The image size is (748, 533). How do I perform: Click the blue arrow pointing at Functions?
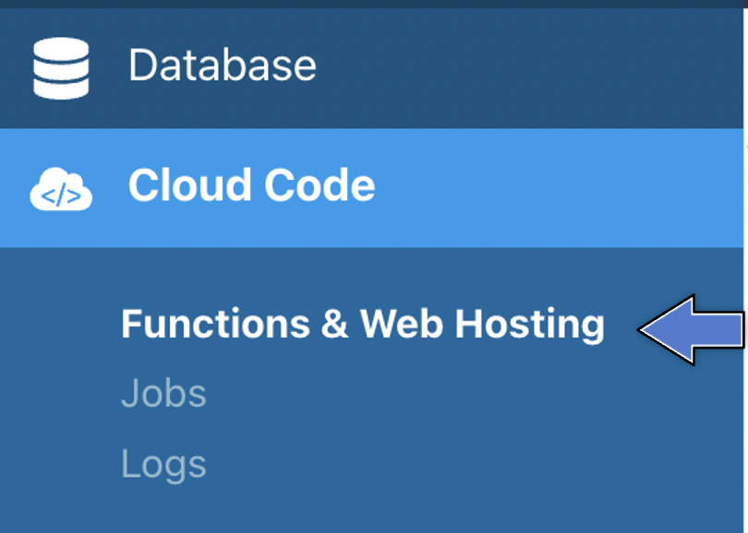tap(683, 327)
